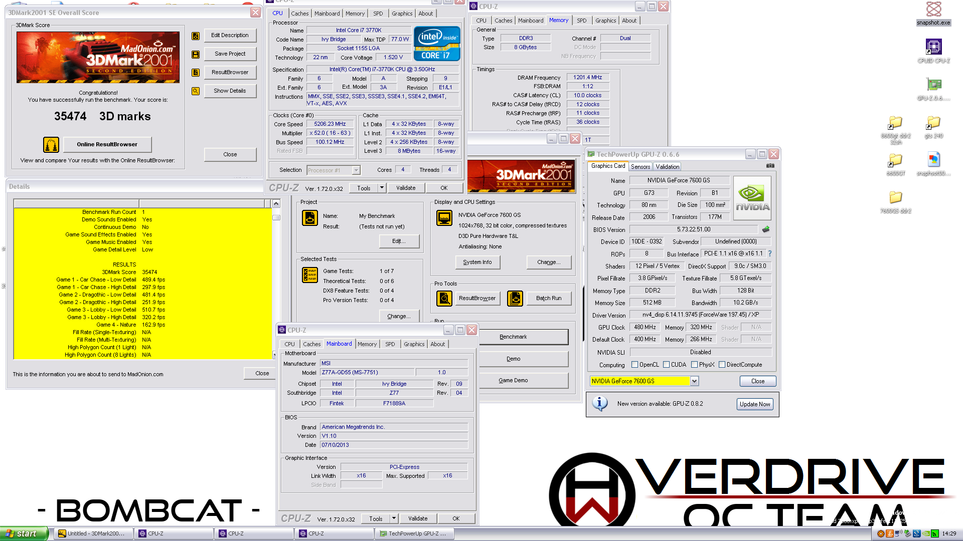
Task: Open the About tab in CPU-Z CPU window
Action: [425, 14]
